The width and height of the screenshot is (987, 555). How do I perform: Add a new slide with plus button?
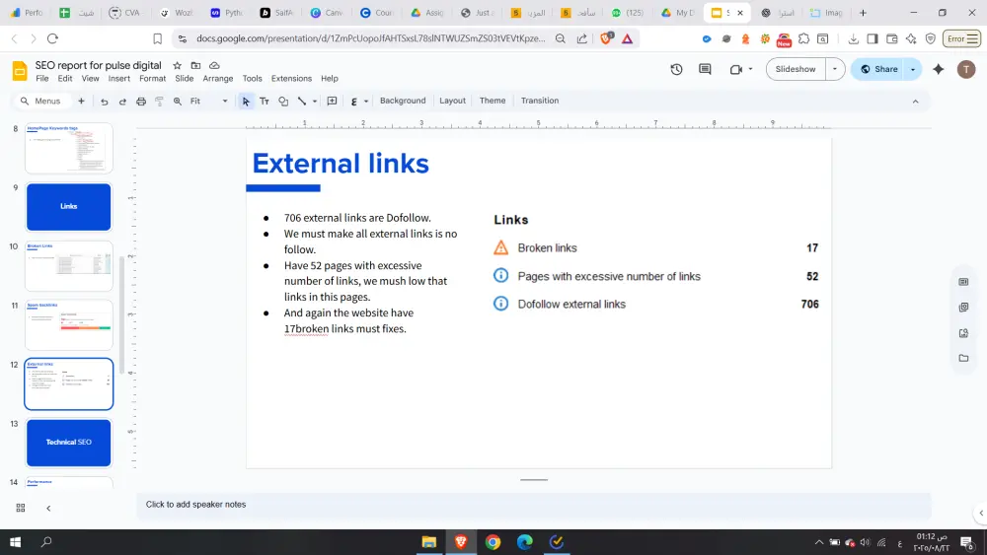click(x=81, y=101)
